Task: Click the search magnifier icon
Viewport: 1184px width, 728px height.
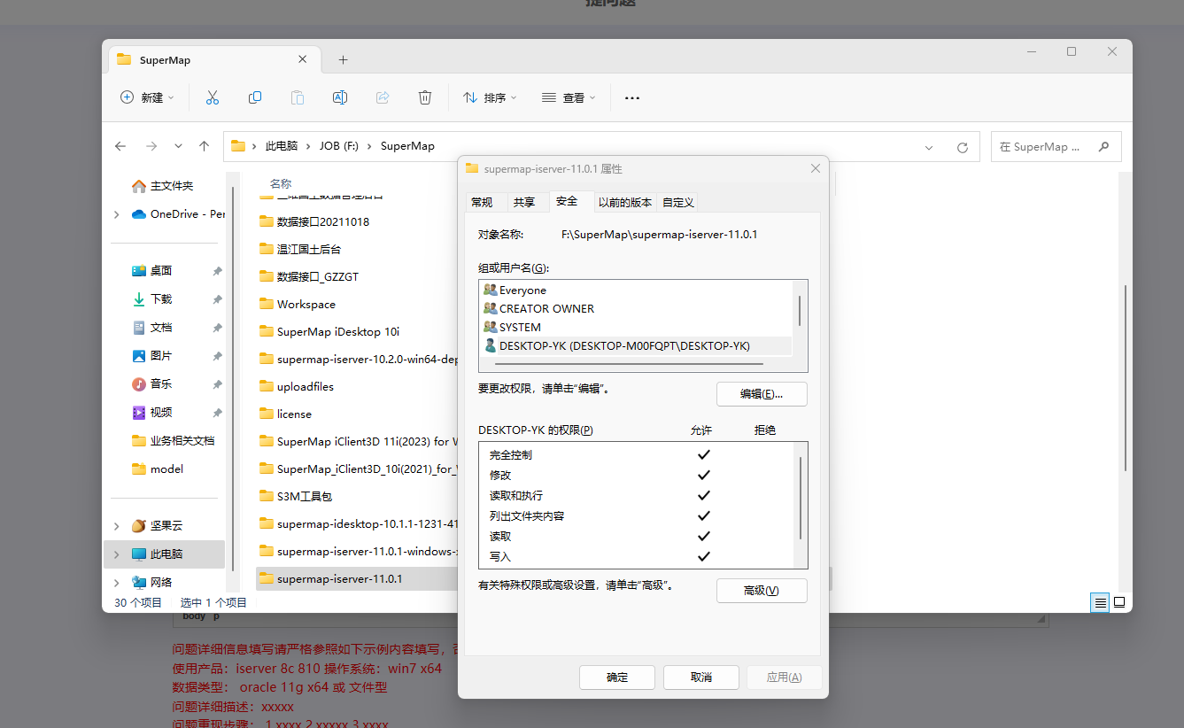Action: [1103, 146]
